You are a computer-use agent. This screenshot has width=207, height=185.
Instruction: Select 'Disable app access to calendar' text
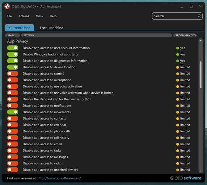(x=44, y=125)
